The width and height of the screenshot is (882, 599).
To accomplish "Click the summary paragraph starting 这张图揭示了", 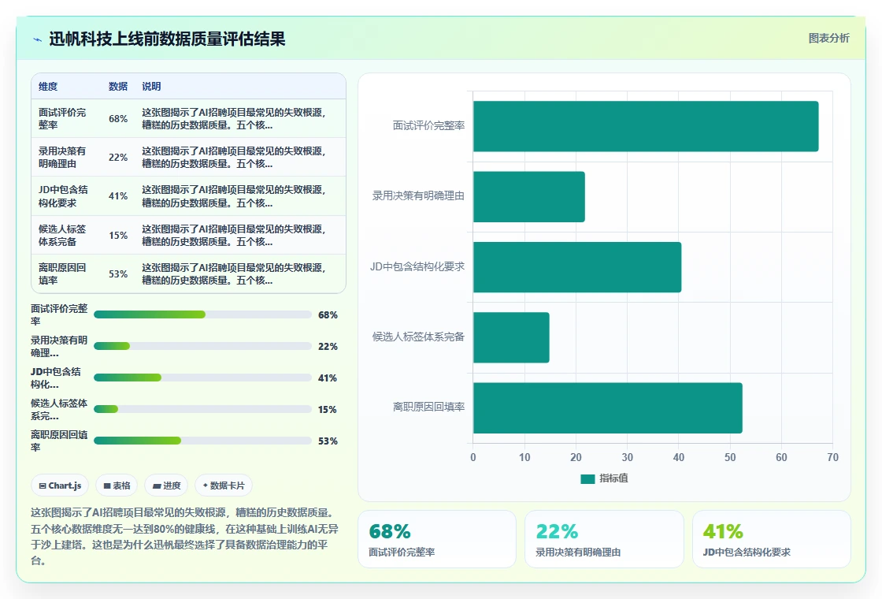I will click(184, 537).
